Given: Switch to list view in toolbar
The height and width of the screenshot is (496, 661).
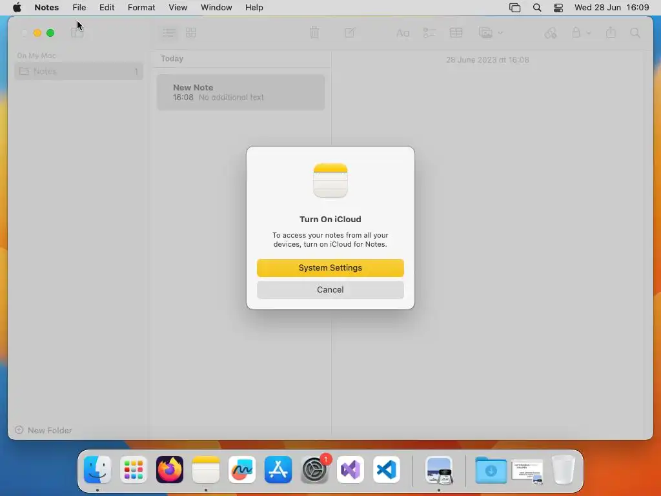Looking at the screenshot, I should pyautogui.click(x=169, y=33).
